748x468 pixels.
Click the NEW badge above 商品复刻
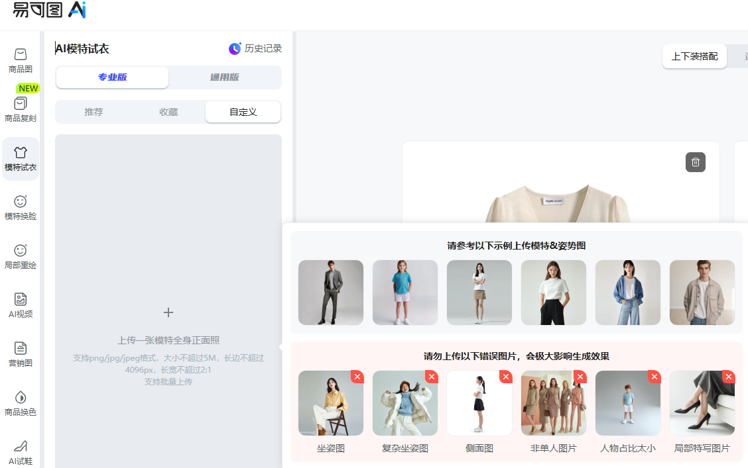pos(28,89)
